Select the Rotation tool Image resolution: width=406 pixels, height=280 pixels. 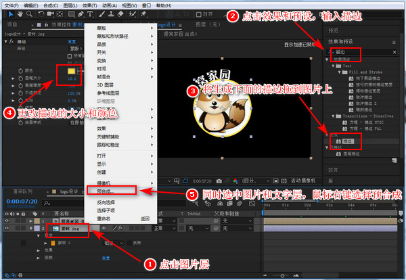(41, 14)
